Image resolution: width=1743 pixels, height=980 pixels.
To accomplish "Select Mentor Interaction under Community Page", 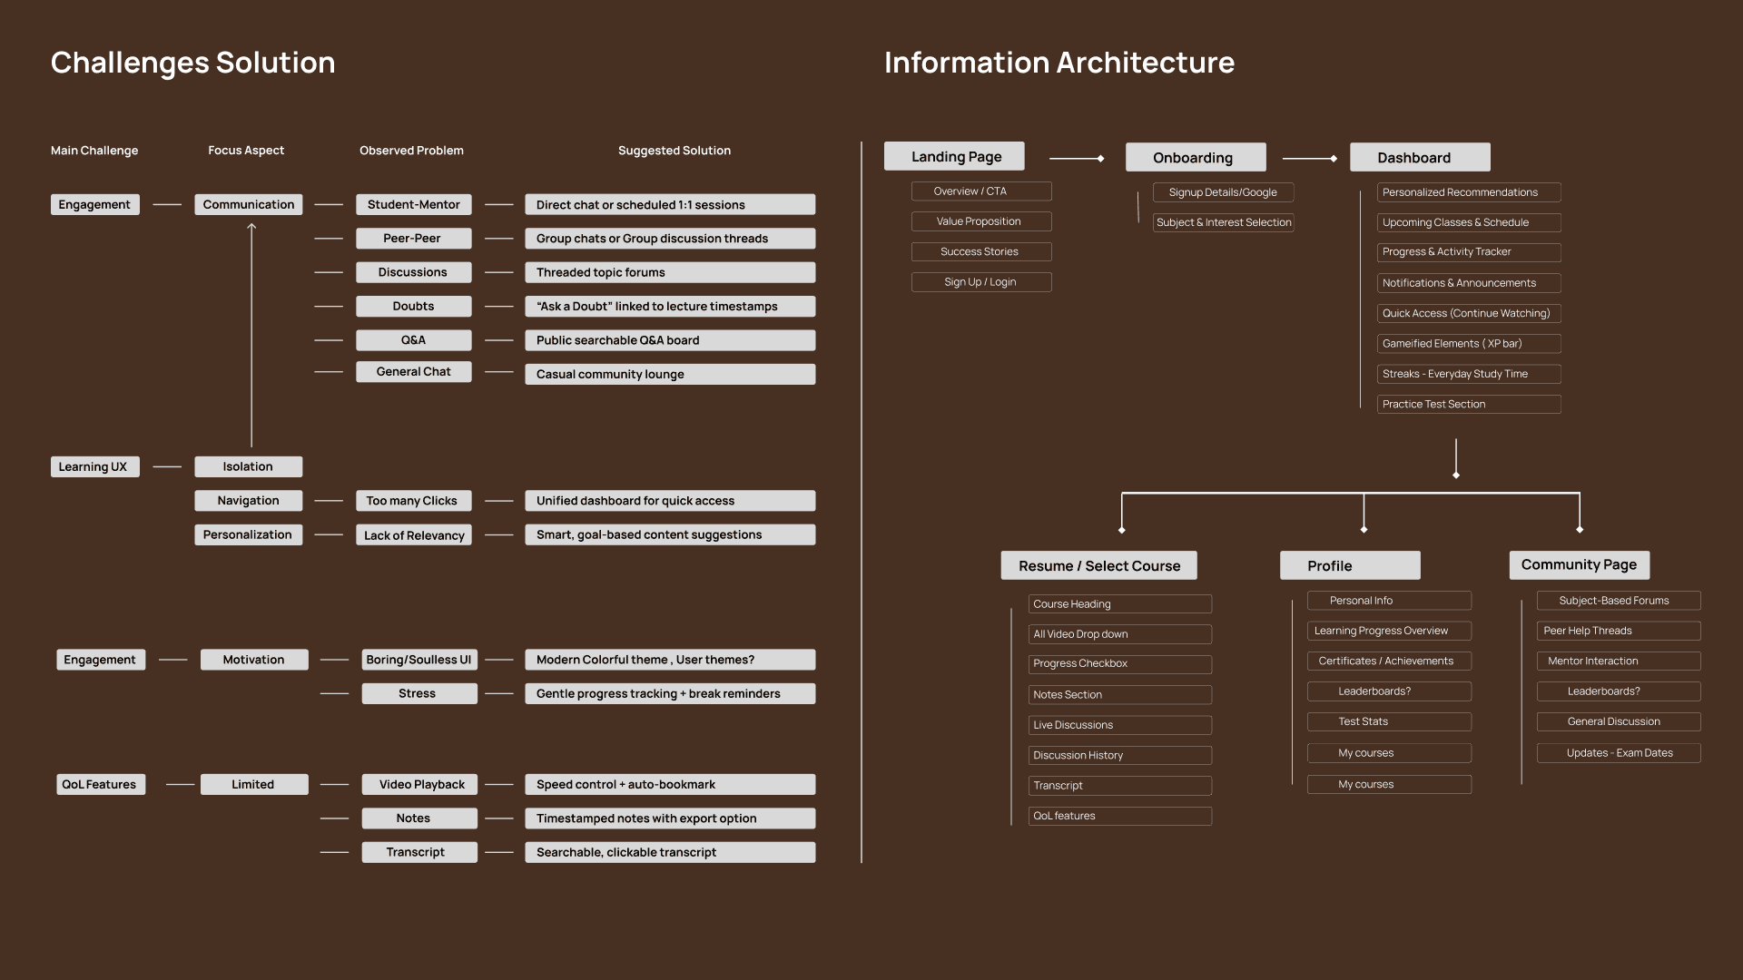I will click(x=1618, y=661).
